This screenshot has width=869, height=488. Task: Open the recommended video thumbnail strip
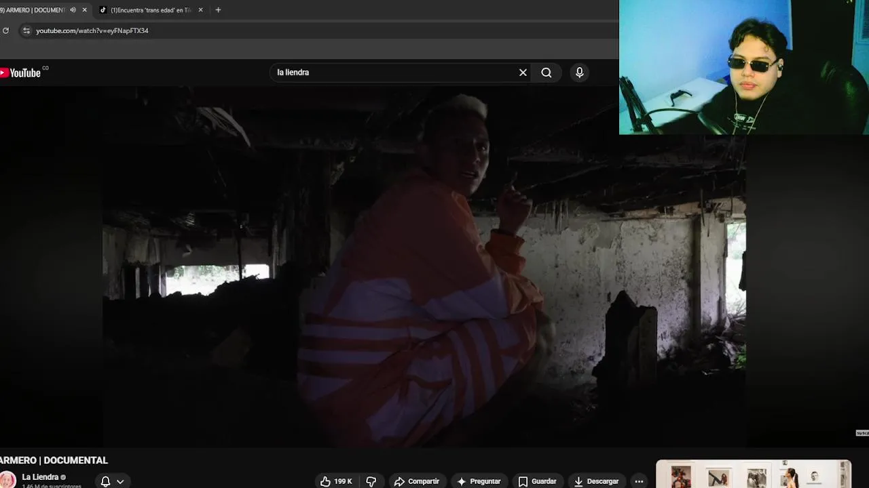753,474
